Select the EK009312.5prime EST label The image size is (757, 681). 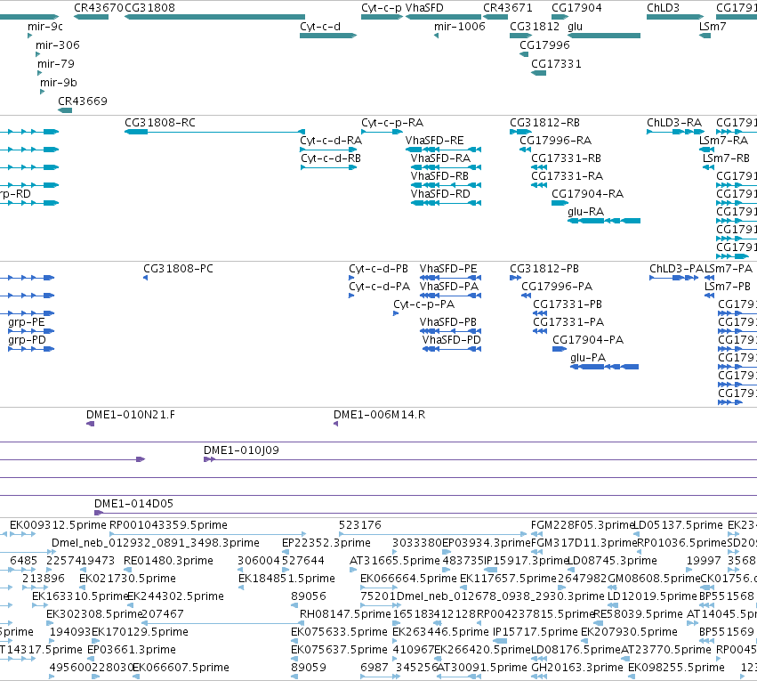58,525
